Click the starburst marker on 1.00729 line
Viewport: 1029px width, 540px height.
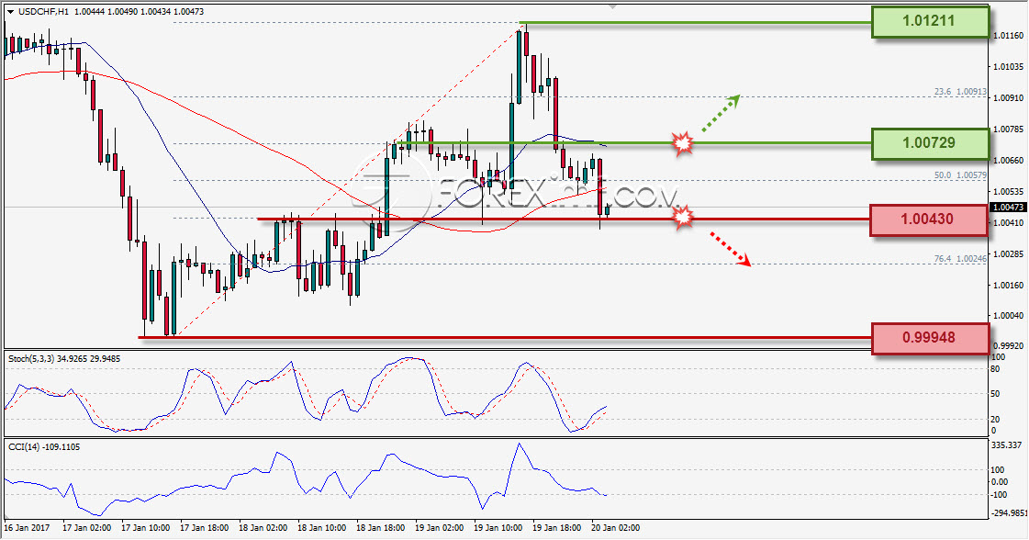click(x=683, y=143)
